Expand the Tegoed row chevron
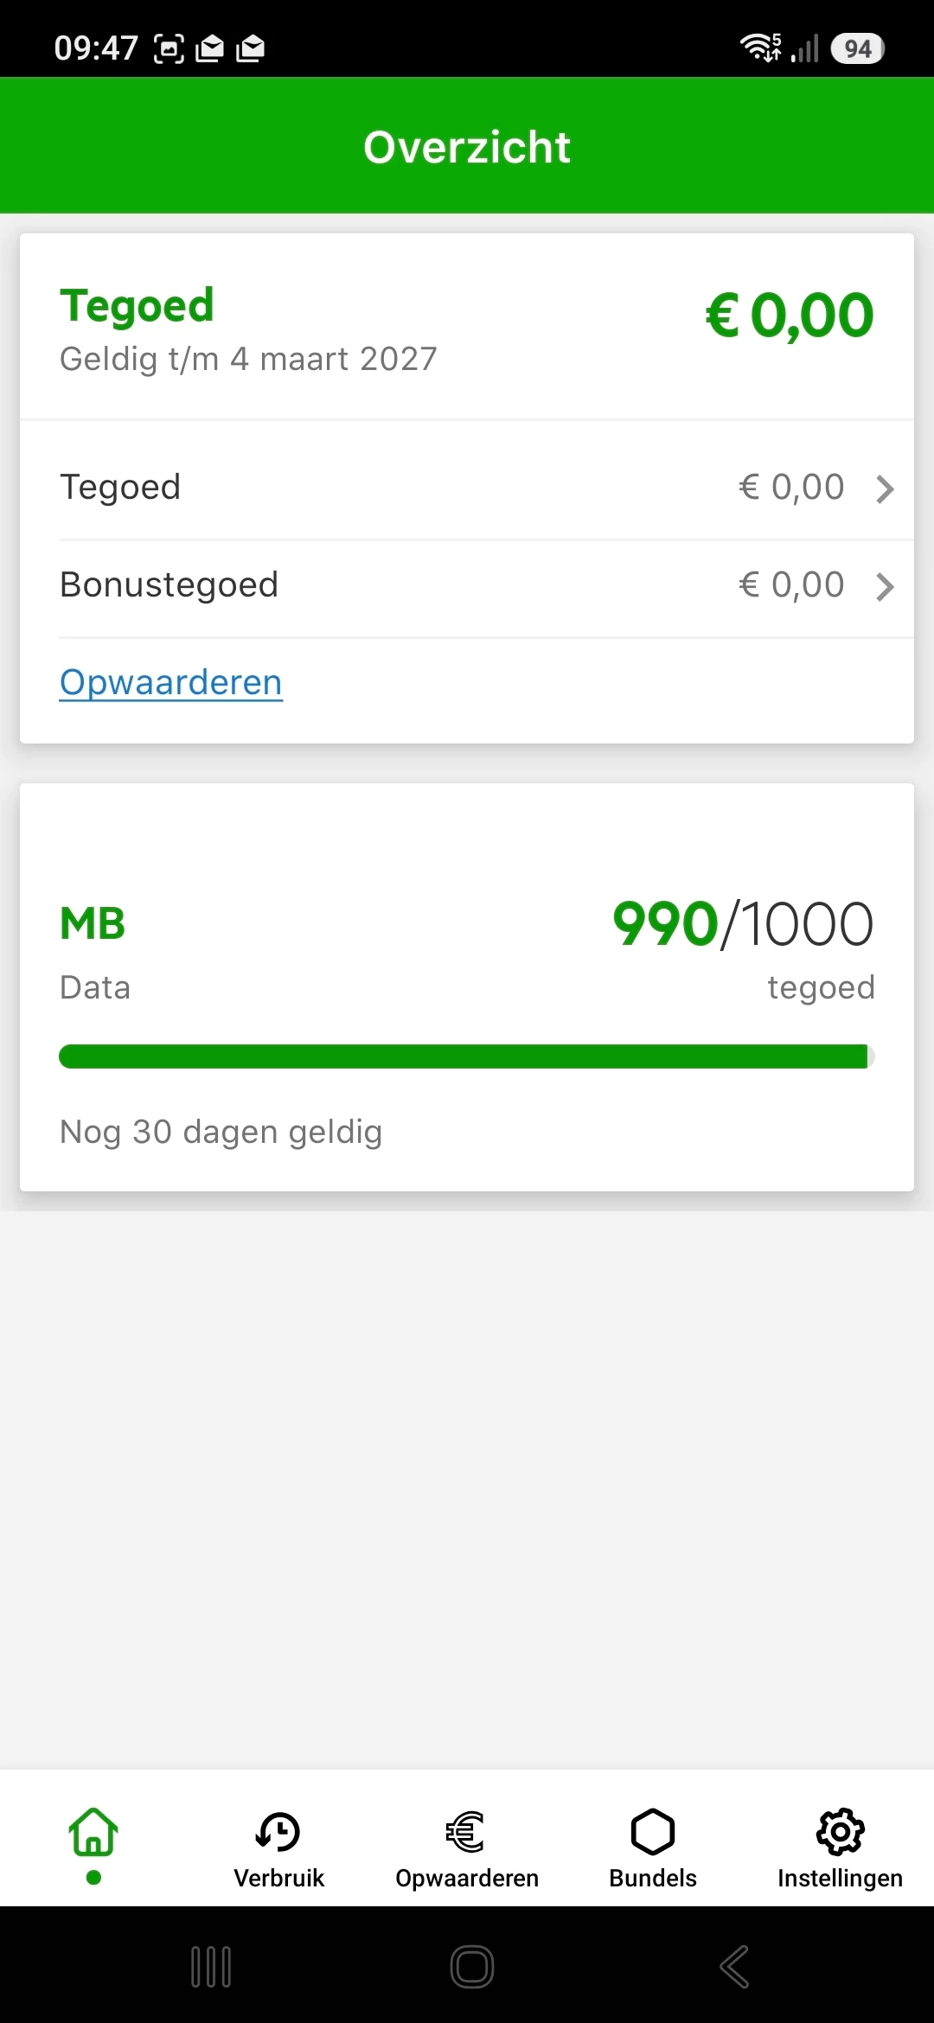The image size is (934, 2023). tap(885, 488)
